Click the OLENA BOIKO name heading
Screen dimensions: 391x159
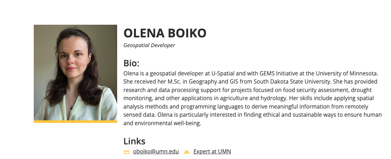click(165, 33)
